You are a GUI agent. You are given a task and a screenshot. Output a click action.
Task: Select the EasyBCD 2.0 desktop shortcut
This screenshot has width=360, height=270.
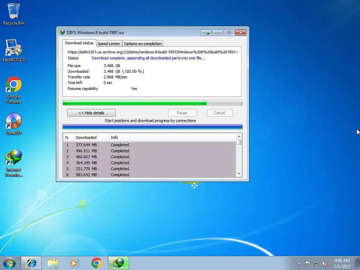coord(14,51)
